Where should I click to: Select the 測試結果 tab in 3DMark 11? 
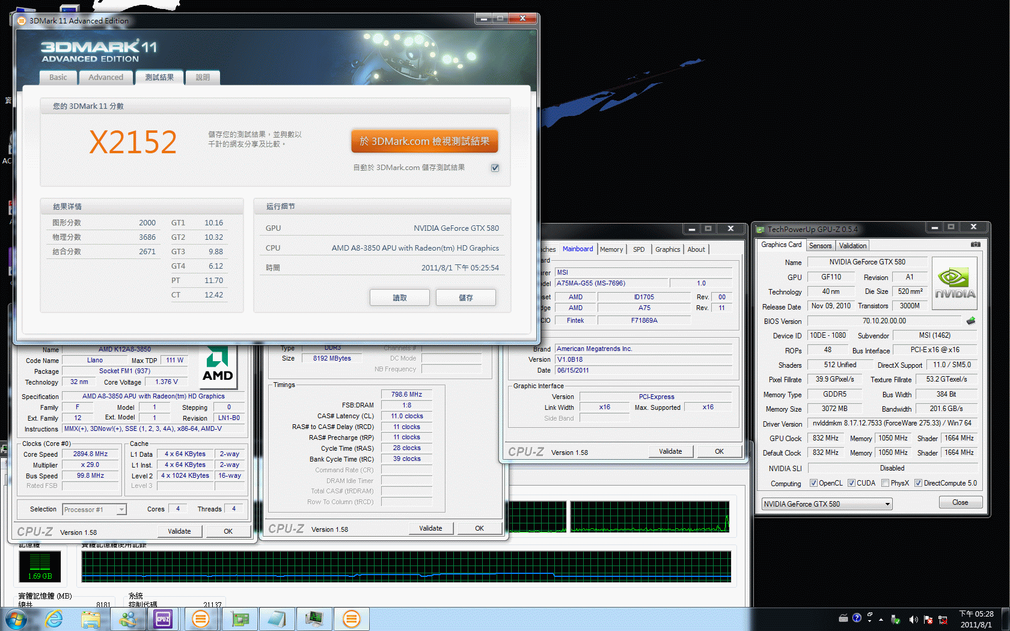pos(159,77)
